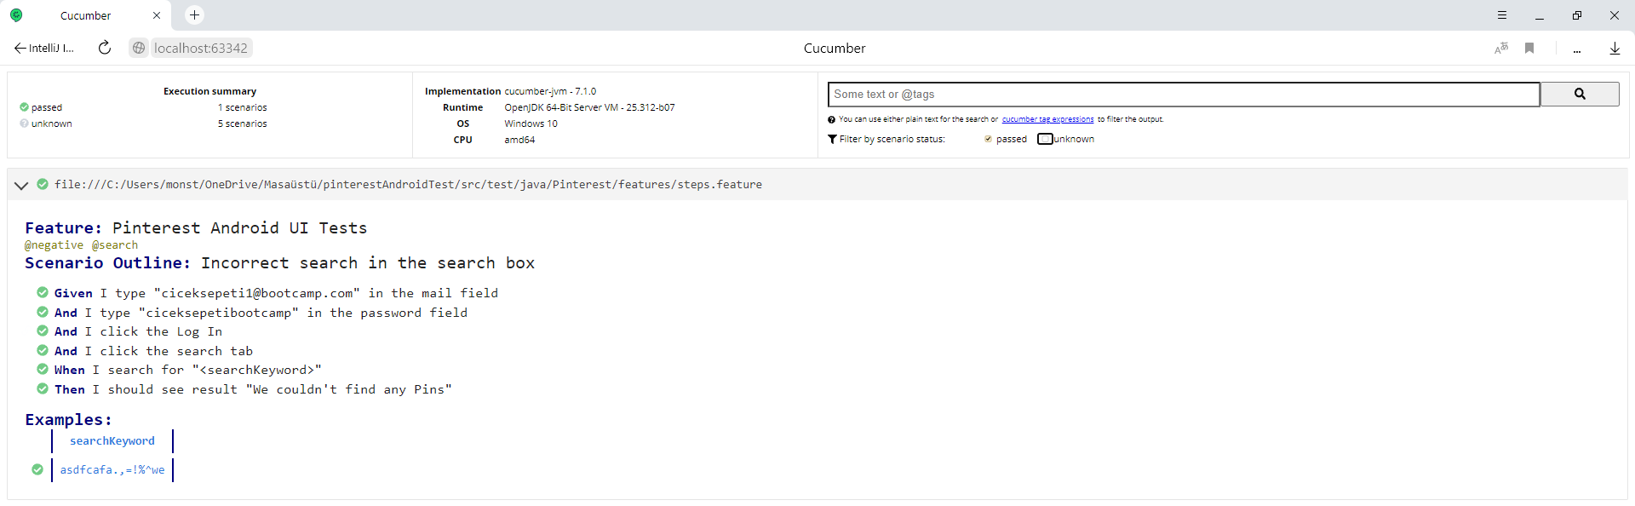Click '5 scenarios' unknown count
This screenshot has width=1635, height=506.
coord(242,124)
